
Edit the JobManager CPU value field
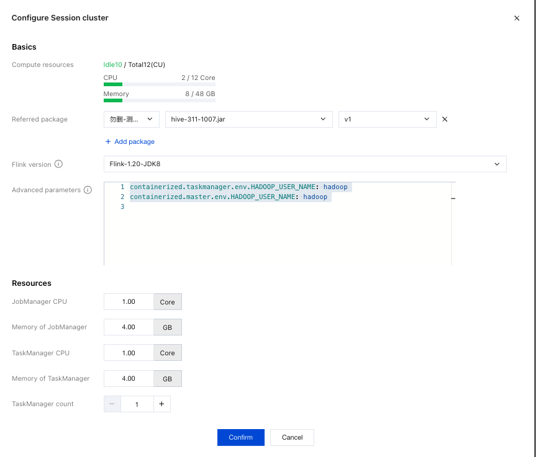129,302
